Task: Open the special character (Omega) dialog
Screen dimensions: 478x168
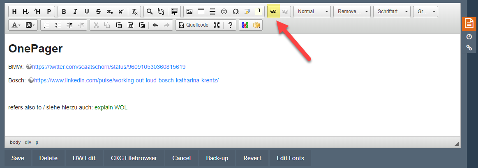Action: coord(236,11)
